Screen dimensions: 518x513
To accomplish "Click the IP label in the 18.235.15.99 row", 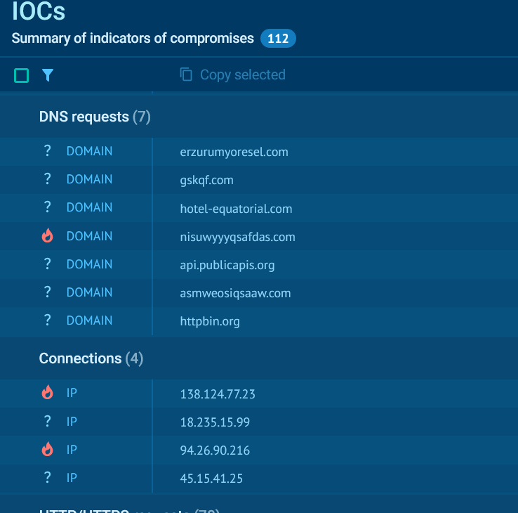I will (72, 422).
